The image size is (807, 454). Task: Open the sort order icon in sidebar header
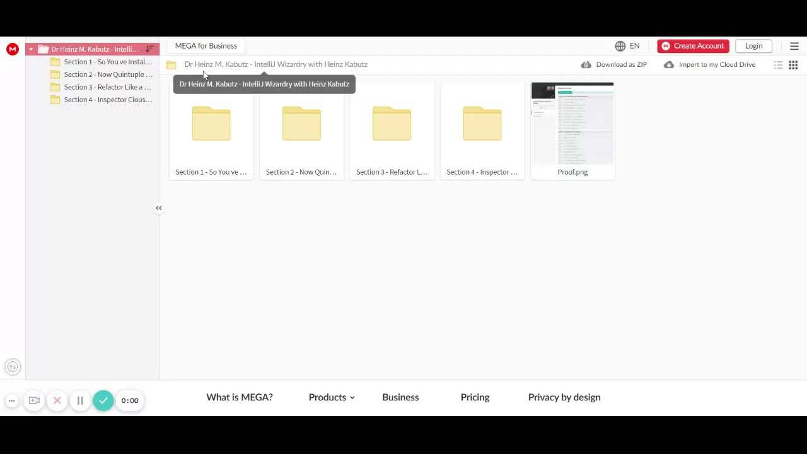pyautogui.click(x=149, y=49)
